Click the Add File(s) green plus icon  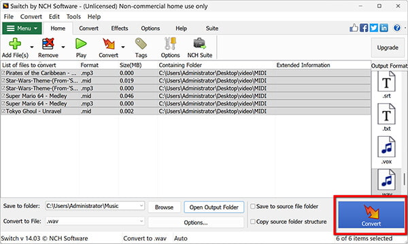tap(15, 43)
